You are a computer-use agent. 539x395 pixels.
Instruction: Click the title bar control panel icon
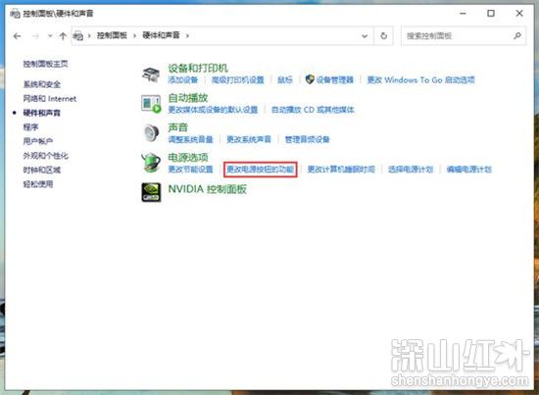pos(15,14)
